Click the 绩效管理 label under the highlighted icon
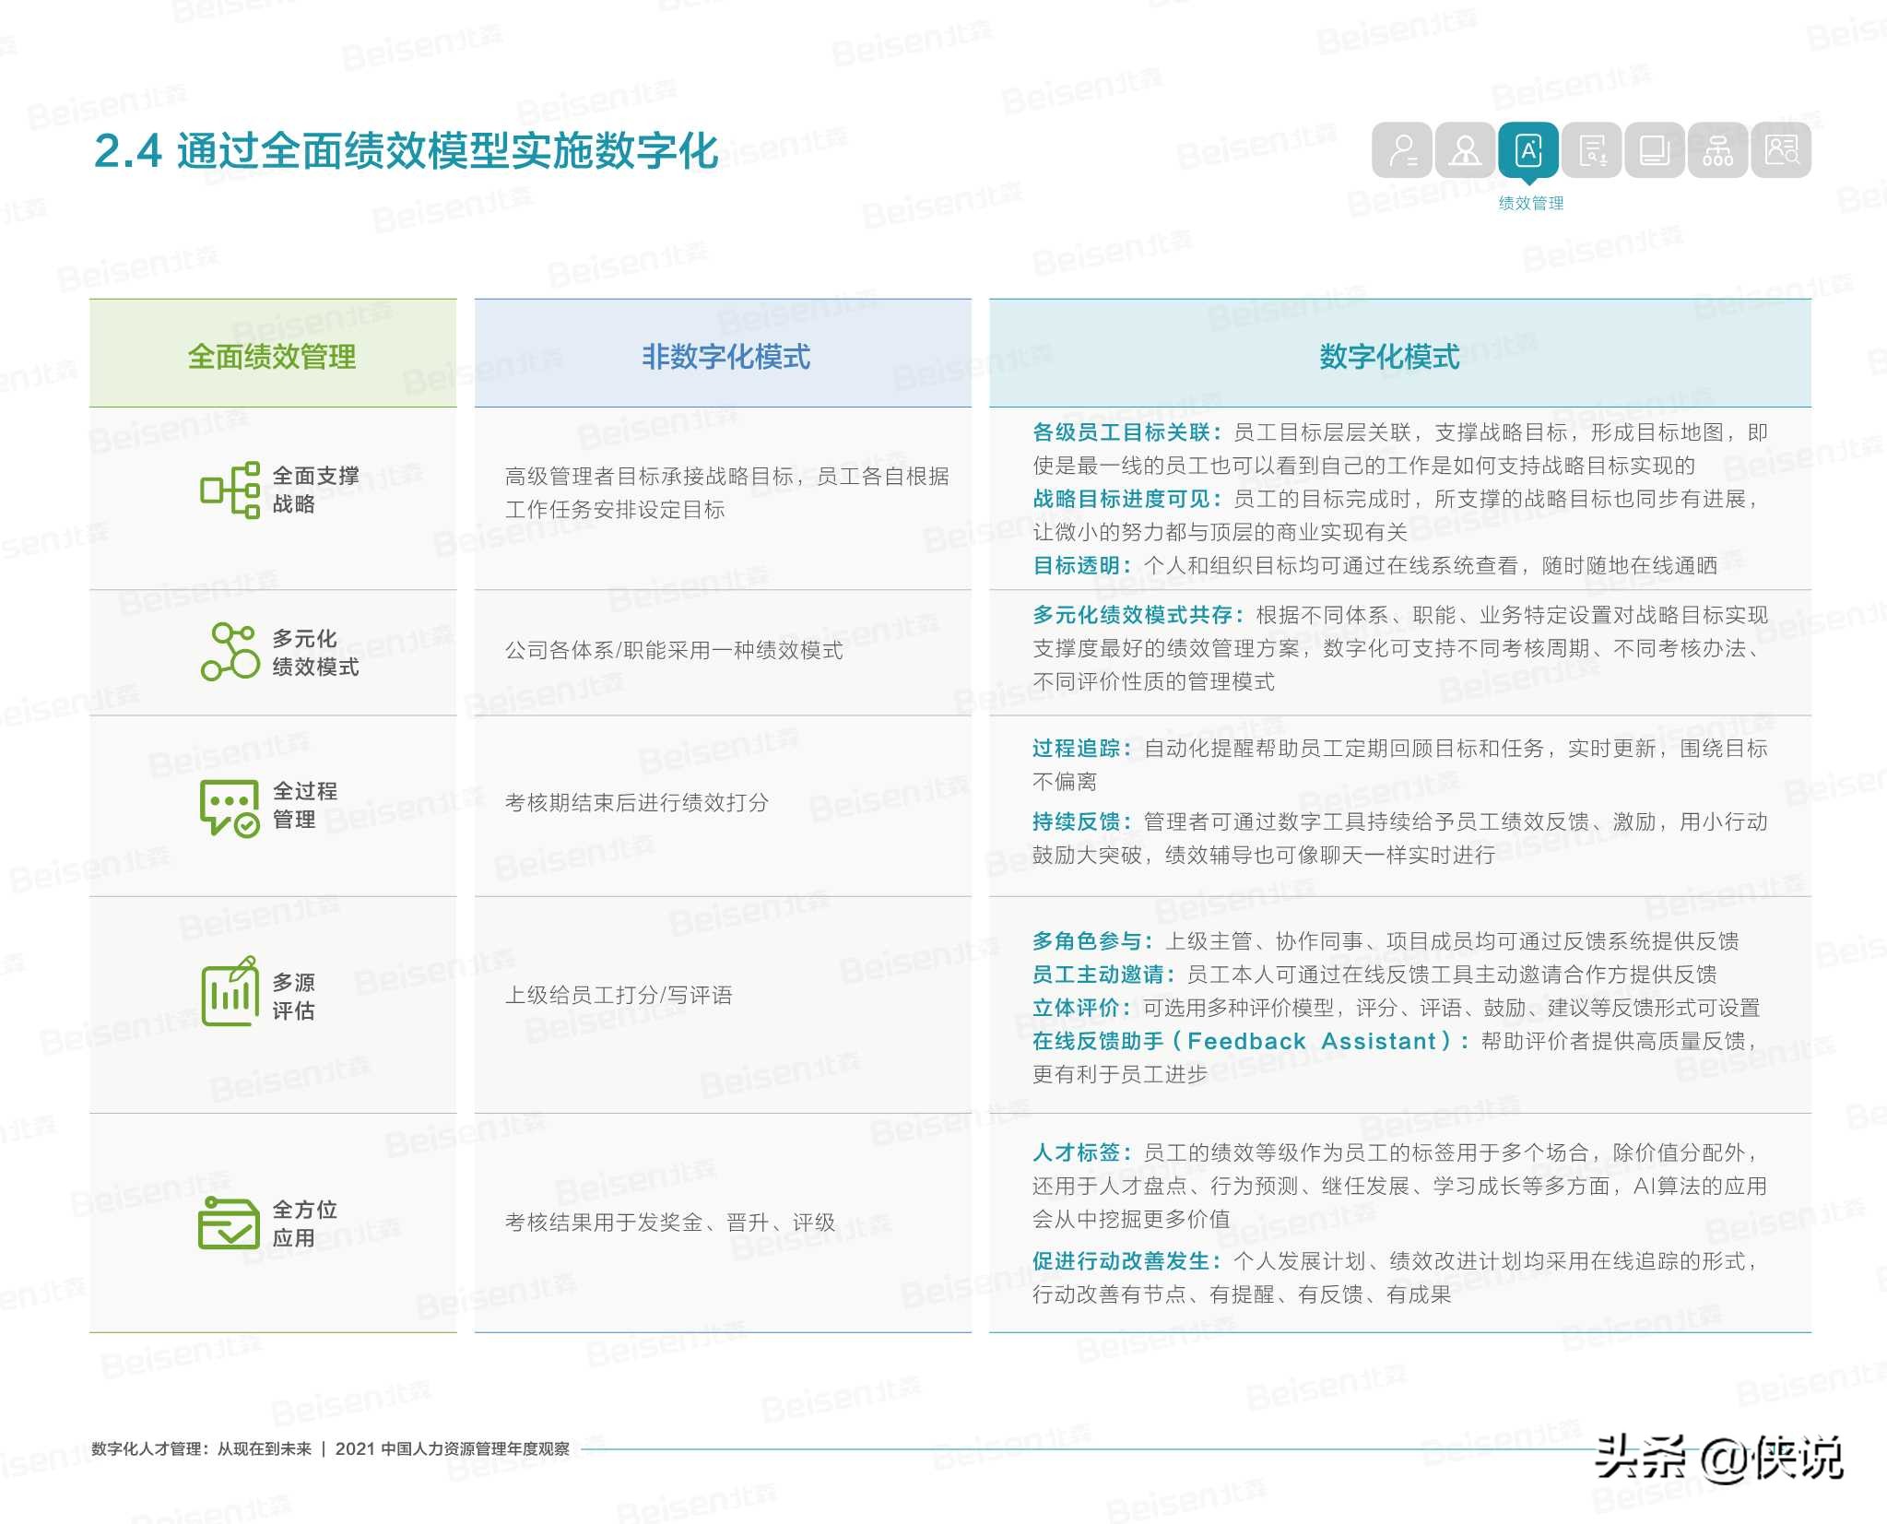This screenshot has height=1524, width=1887. (x=1530, y=203)
